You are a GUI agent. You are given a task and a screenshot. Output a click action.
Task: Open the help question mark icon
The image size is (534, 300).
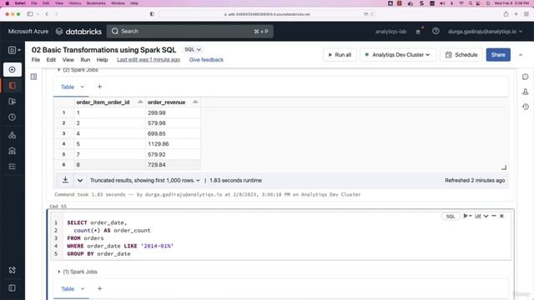click(x=436, y=32)
